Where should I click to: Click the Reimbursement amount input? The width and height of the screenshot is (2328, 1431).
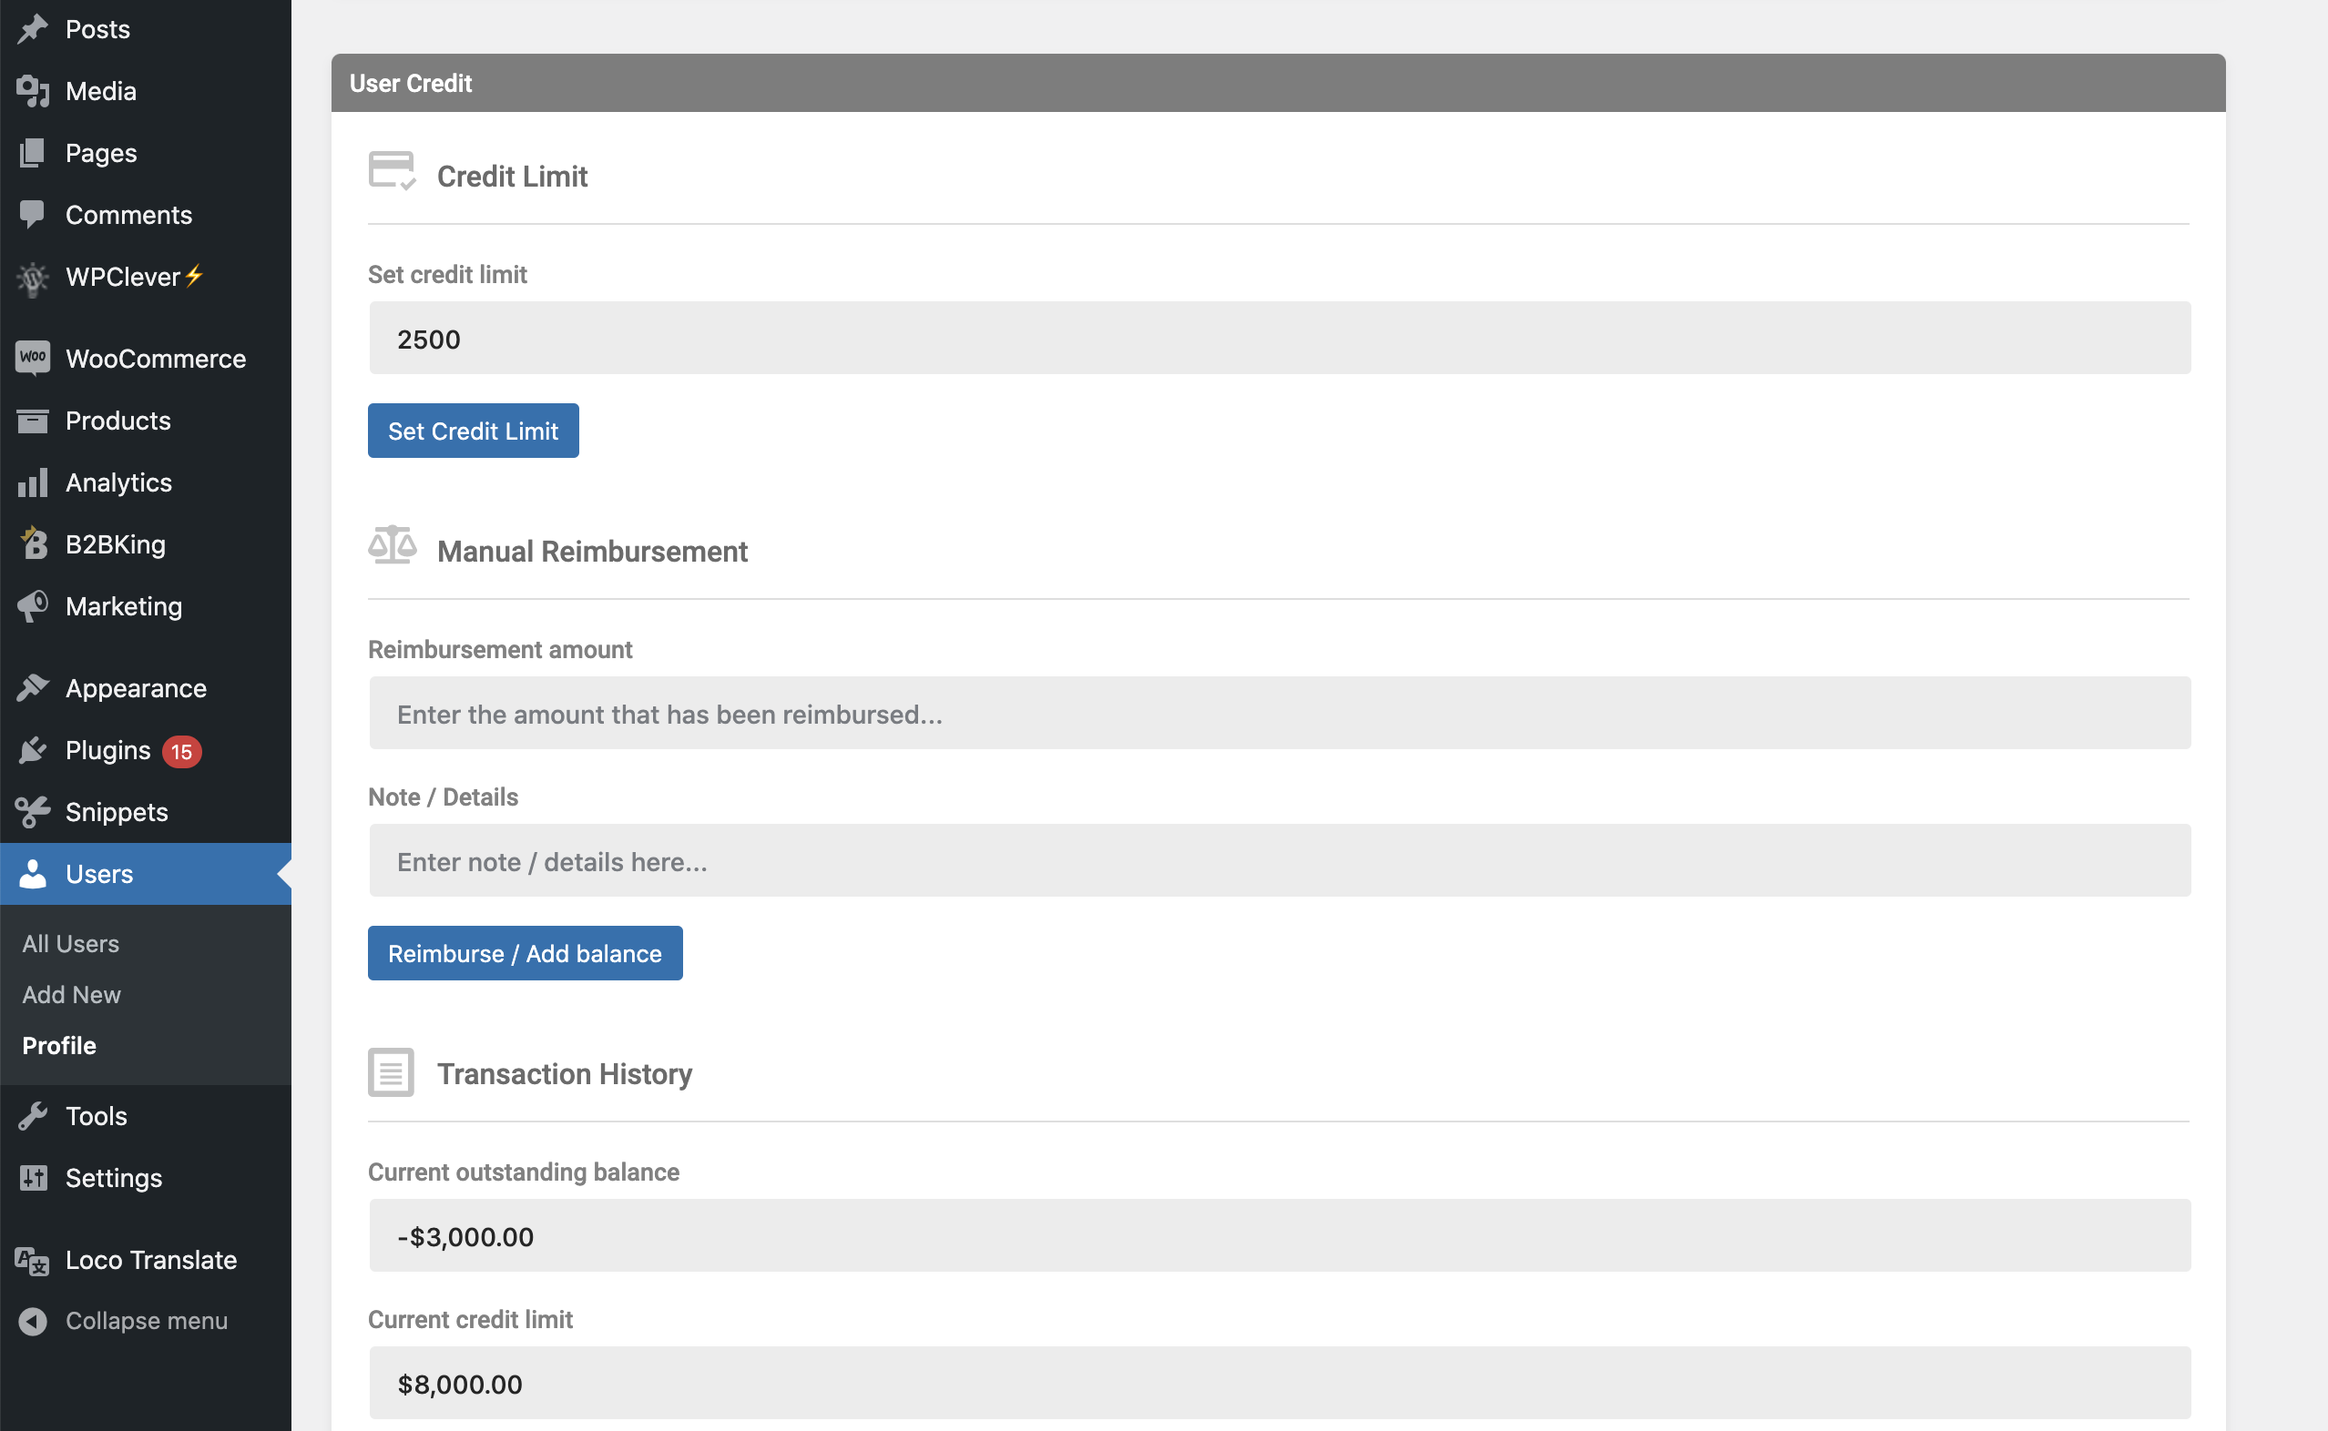1279,714
